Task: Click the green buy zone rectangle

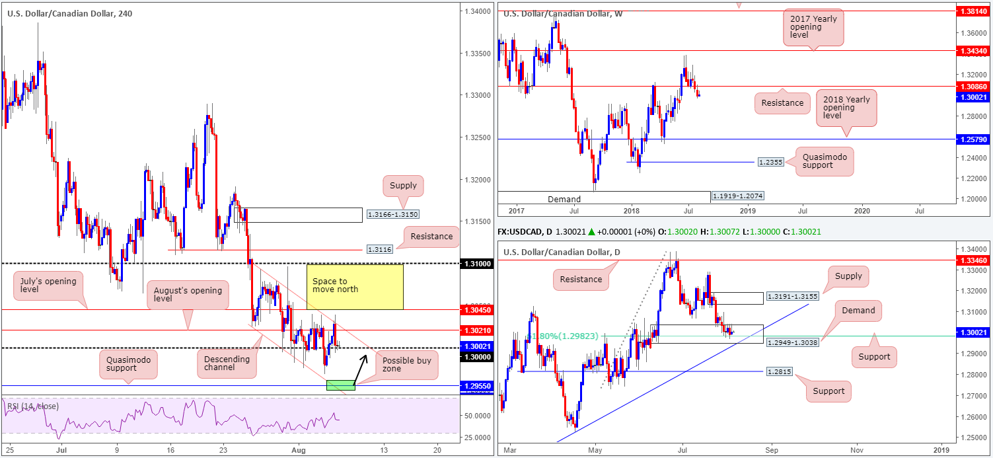Action: [x=342, y=385]
